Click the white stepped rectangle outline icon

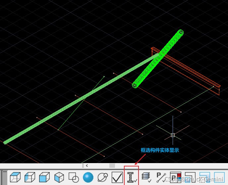pos(190,177)
